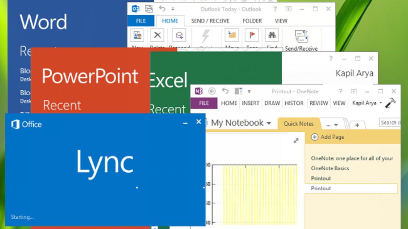This screenshot has width=408, height=229.
Task: Click the Search field in OneNote
Action: point(390,122)
